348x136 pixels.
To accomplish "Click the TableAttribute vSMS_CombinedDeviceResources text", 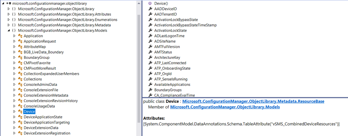I will [x=241, y=124].
